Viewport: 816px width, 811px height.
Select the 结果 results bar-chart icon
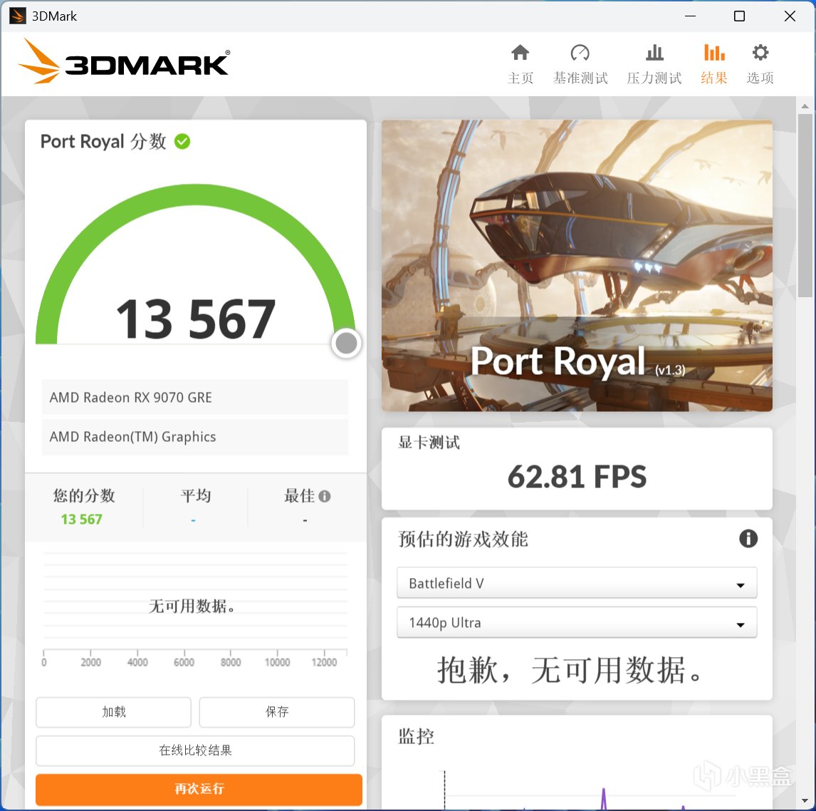point(714,53)
